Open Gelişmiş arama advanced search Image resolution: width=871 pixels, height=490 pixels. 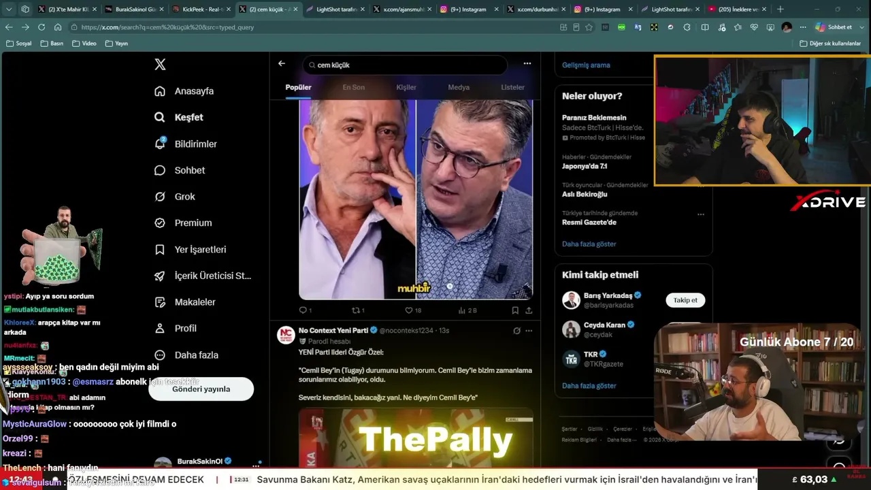click(x=586, y=65)
